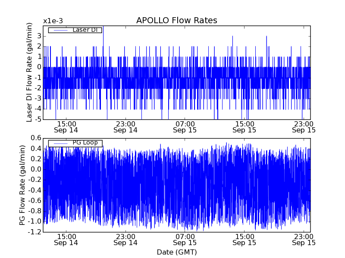Click top plot's 07:00 Sep 15 tick label
Image resolution: width=345 pixels, height=258 pixels.
click(x=185, y=126)
